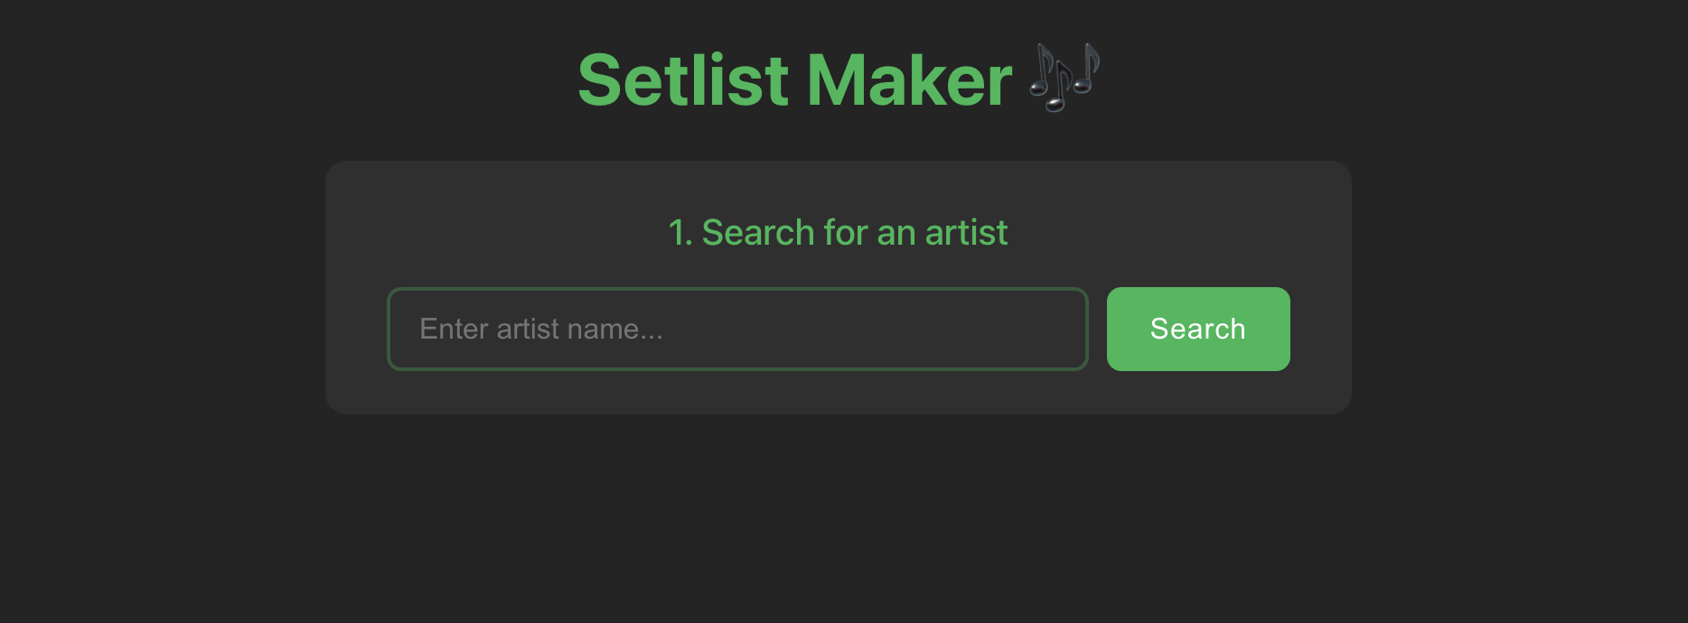Select the artist name input field
Image resolution: width=1688 pixels, height=623 pixels.
tap(736, 329)
